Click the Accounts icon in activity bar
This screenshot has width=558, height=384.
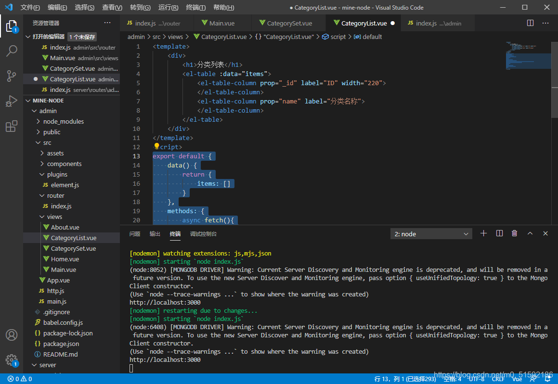[12, 335]
